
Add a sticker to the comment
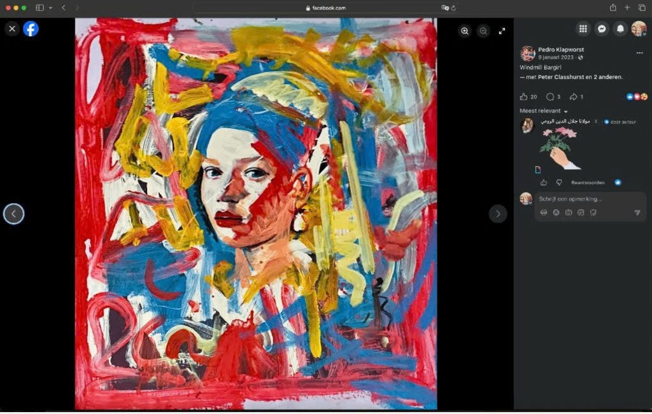click(x=593, y=212)
